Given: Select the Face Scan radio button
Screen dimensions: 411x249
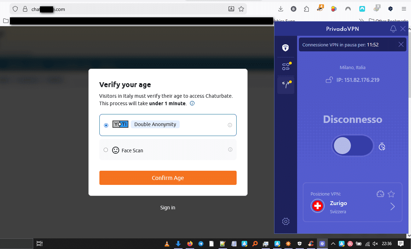Looking at the screenshot, I should [106, 150].
